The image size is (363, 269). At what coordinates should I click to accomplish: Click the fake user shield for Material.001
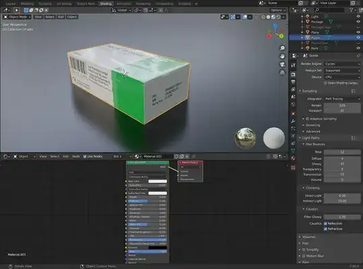point(176,157)
